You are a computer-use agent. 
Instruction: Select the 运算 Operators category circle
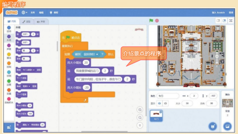pyautogui.click(x=9, y=81)
